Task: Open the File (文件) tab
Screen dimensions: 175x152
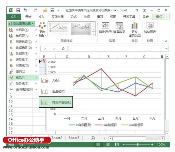Action: tap(14, 17)
